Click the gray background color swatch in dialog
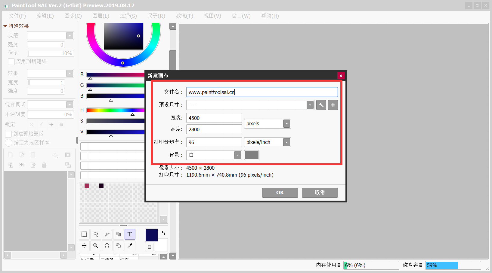 [x=252, y=155]
